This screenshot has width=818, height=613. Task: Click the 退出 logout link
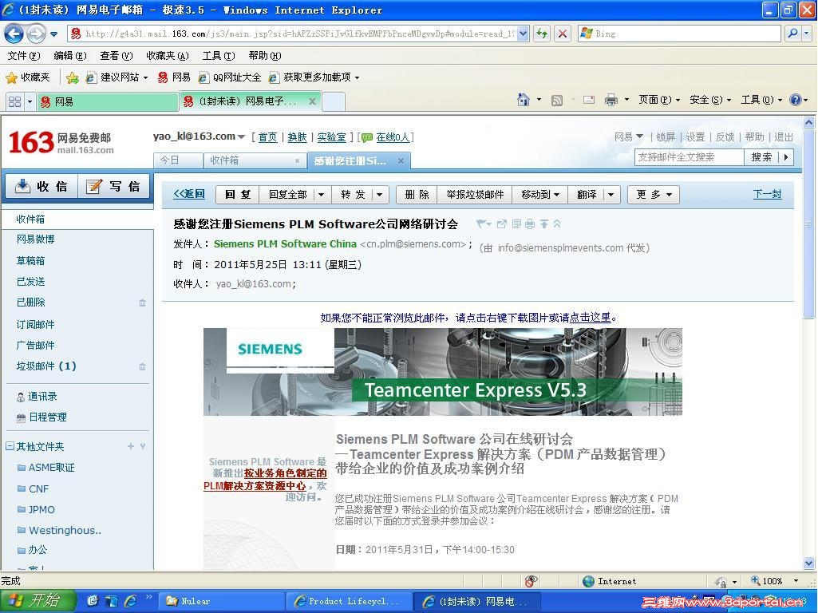coord(783,137)
